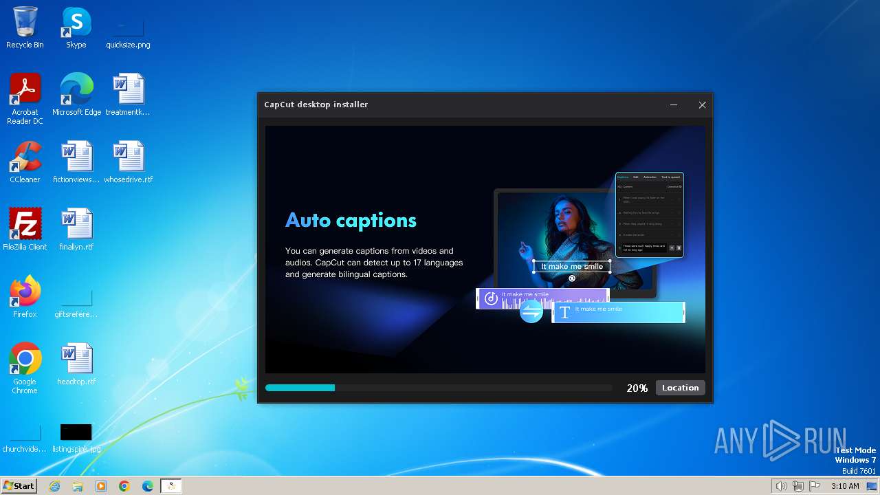Minimize the CapCut desktop installer window
This screenshot has height=495, width=880.
point(674,105)
